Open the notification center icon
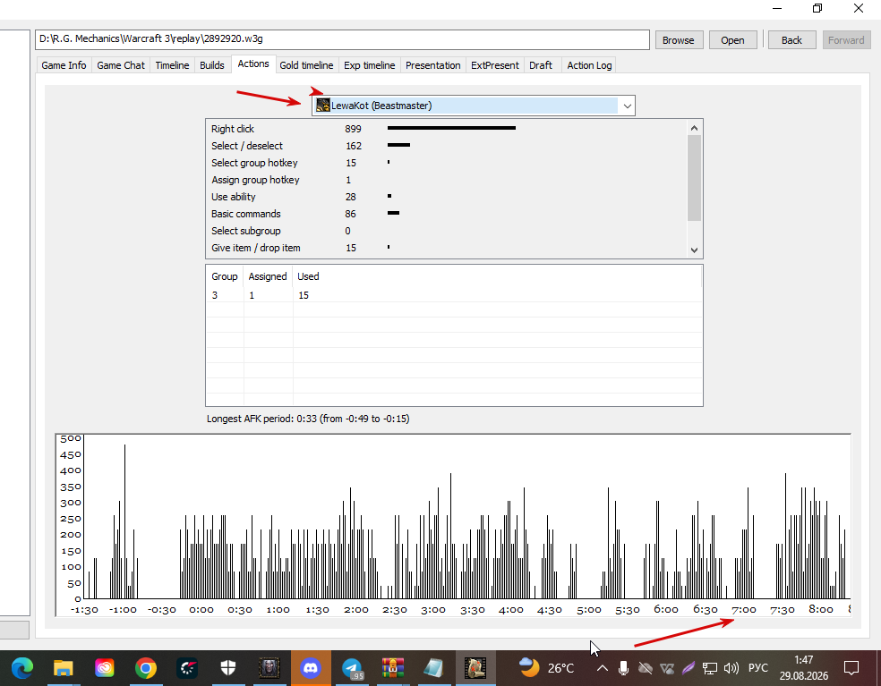The height and width of the screenshot is (686, 881). [x=851, y=668]
